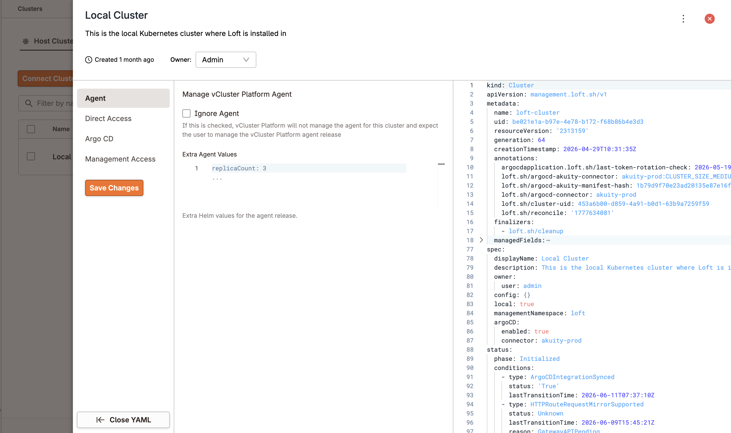Click loft.sh/argocd-connector akuity-prod value
The height and width of the screenshot is (433, 731).
click(x=616, y=195)
